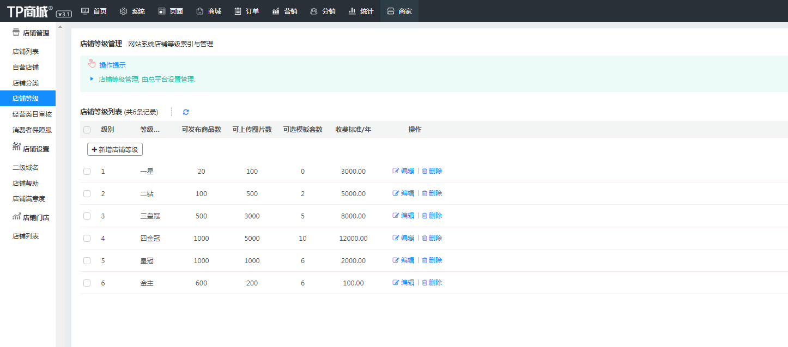Image resolution: width=788 pixels, height=347 pixels.
Task: Click the delete icon for the 金主 row
Action: [x=425, y=283]
